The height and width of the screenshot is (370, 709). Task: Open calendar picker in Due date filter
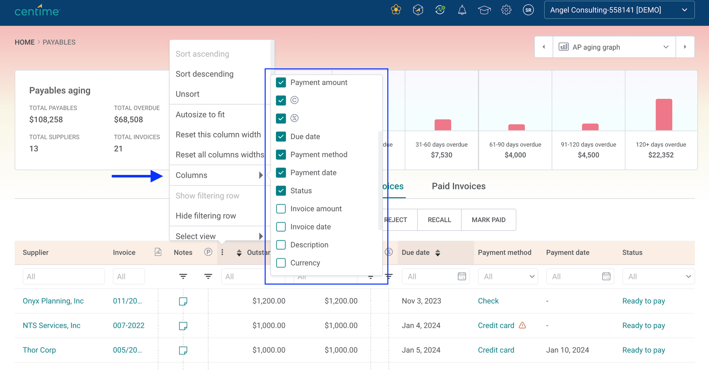pyautogui.click(x=462, y=276)
